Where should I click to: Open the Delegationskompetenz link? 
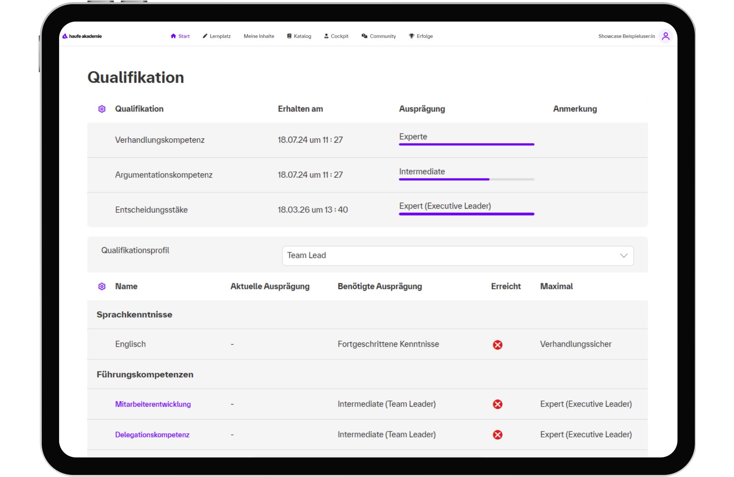[152, 434]
